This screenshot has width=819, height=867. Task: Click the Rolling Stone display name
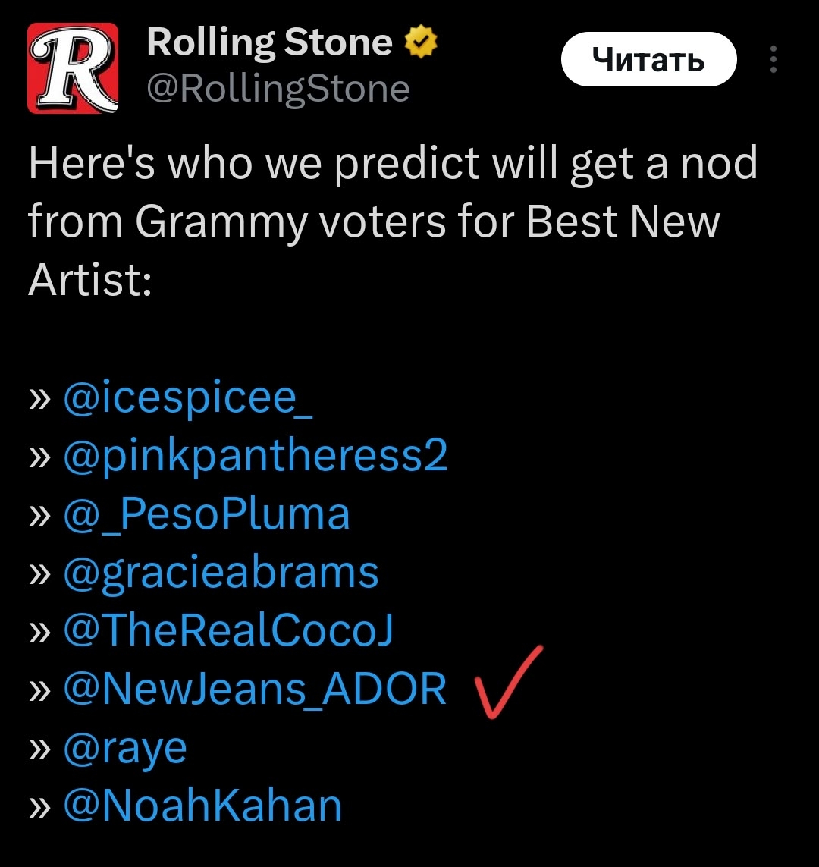pyautogui.click(x=269, y=43)
